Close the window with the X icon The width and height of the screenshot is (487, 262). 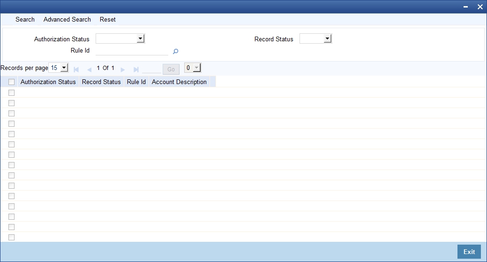pyautogui.click(x=480, y=7)
